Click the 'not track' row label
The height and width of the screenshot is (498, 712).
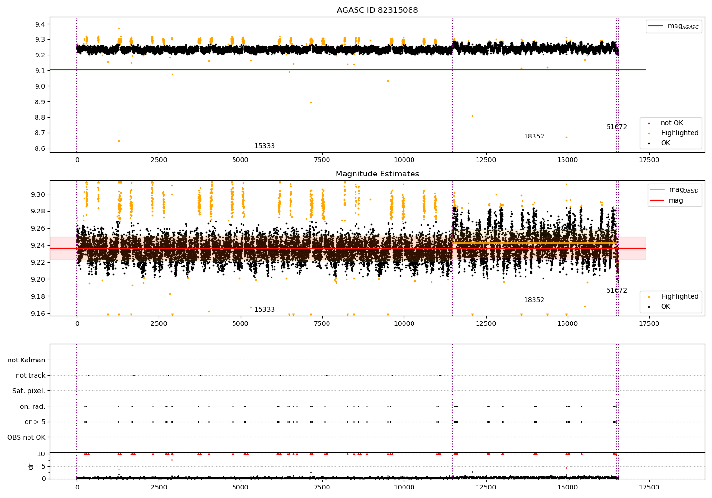pos(30,376)
